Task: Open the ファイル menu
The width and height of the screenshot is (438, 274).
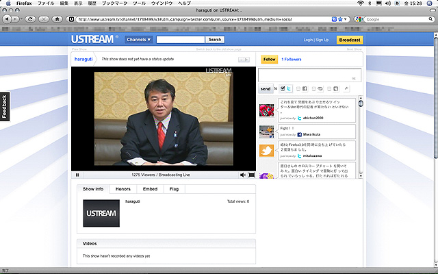Action: [46, 3]
